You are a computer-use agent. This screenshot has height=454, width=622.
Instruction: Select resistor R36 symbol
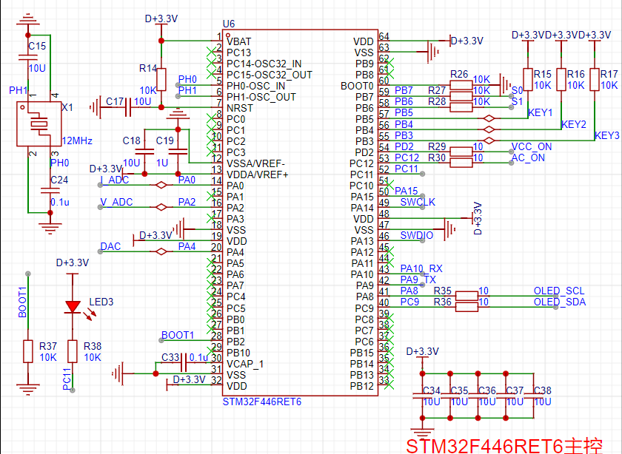(x=466, y=307)
